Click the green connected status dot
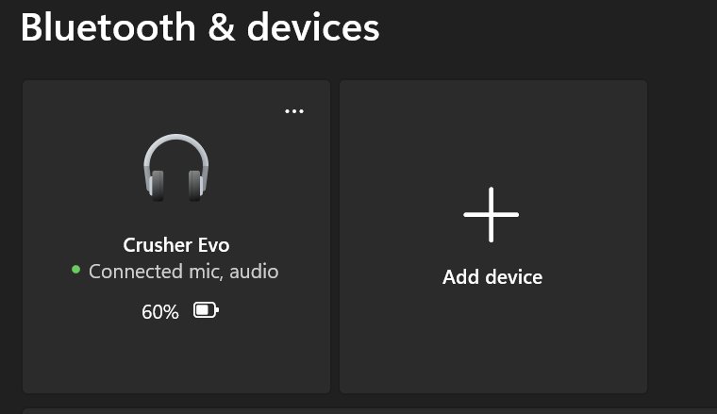This screenshot has height=414, width=717. click(x=75, y=270)
